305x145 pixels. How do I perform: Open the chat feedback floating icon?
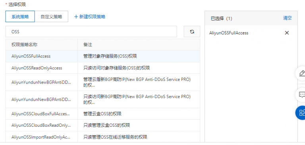click(x=301, y=95)
